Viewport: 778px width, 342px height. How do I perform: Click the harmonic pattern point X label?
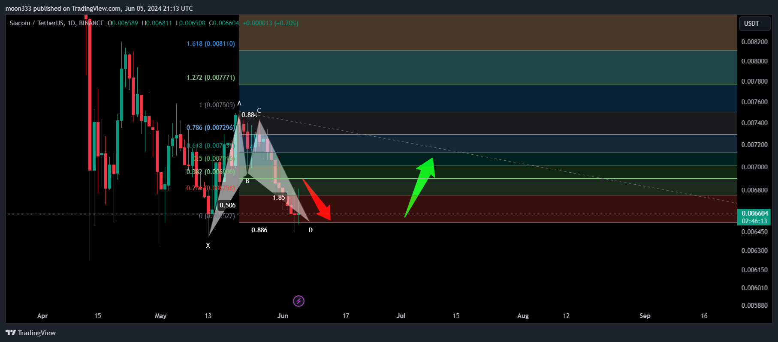pyautogui.click(x=208, y=246)
